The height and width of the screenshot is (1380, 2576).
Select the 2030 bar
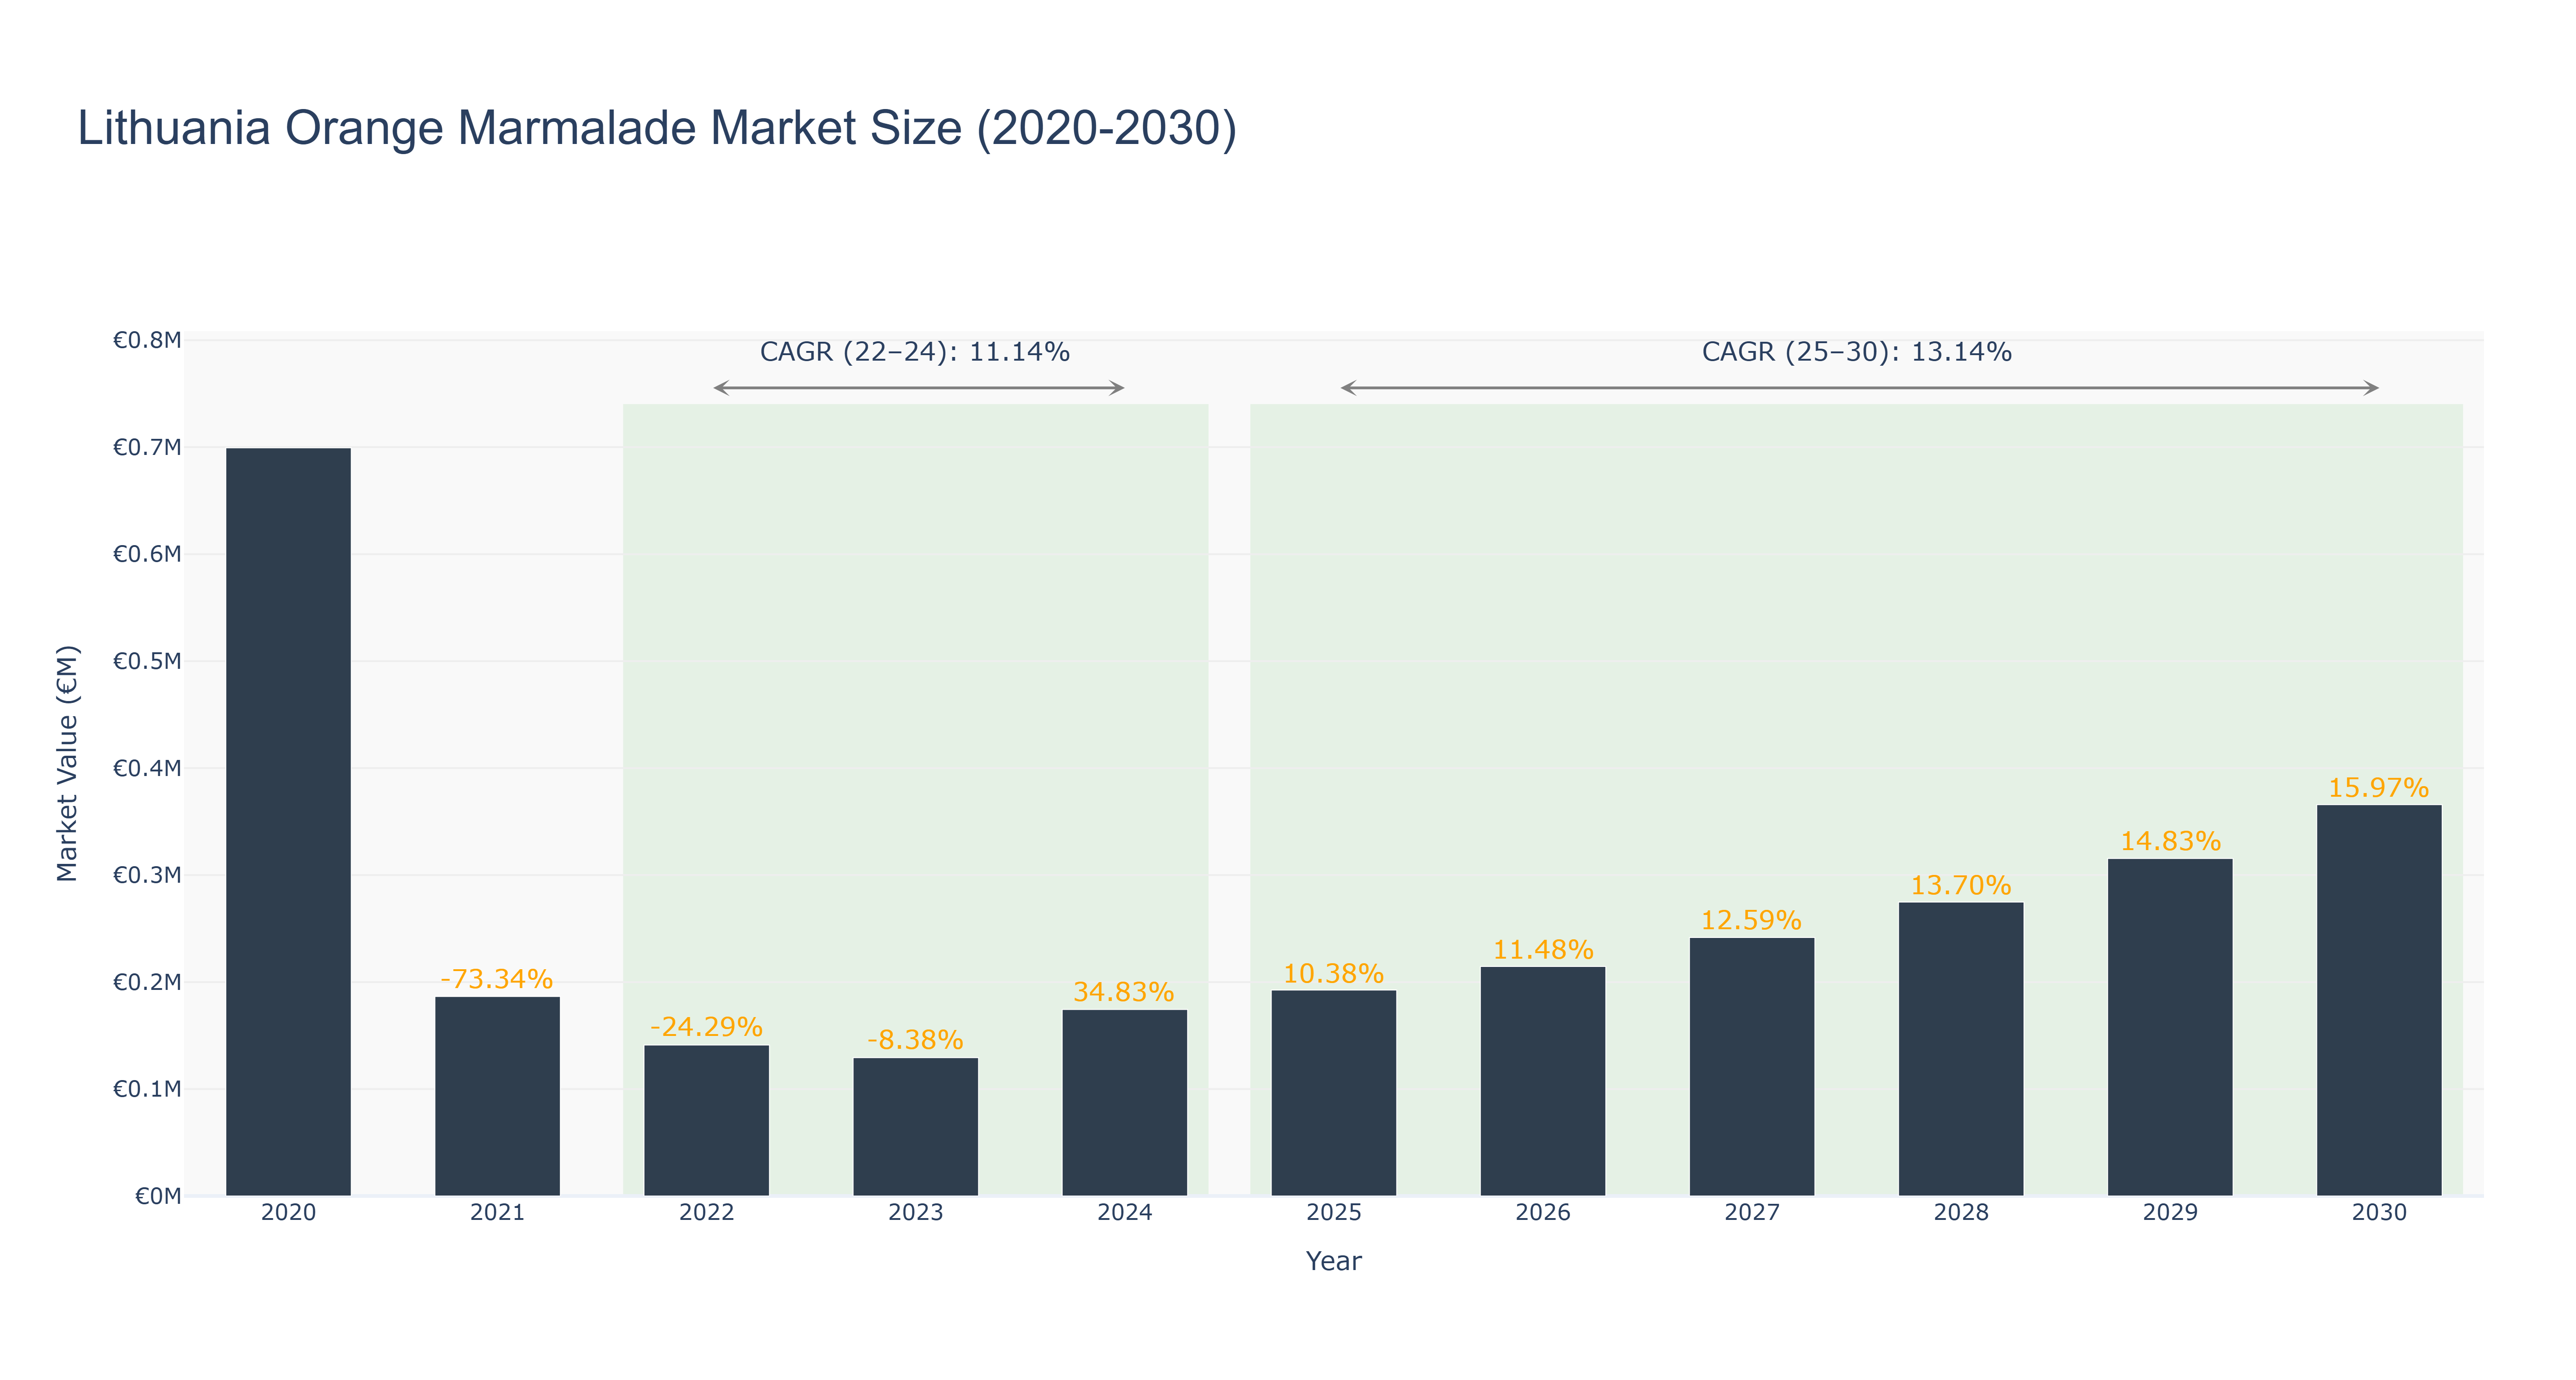pyautogui.click(x=2378, y=1000)
